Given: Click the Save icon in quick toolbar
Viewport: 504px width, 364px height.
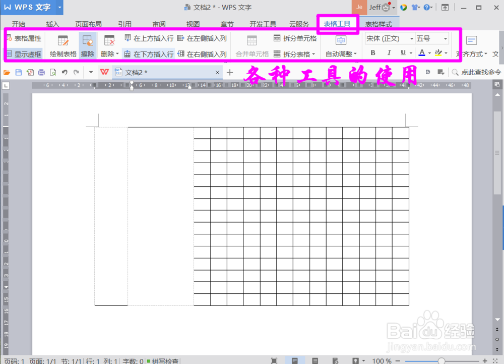Looking at the screenshot, I should click(x=18, y=72).
